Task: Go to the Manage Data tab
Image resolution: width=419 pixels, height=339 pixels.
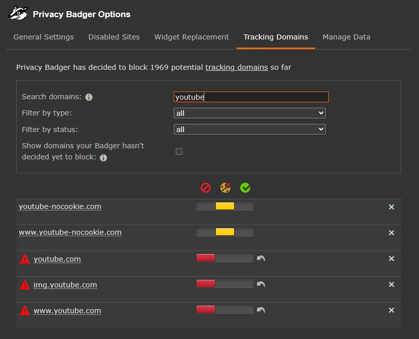Action: coord(347,37)
